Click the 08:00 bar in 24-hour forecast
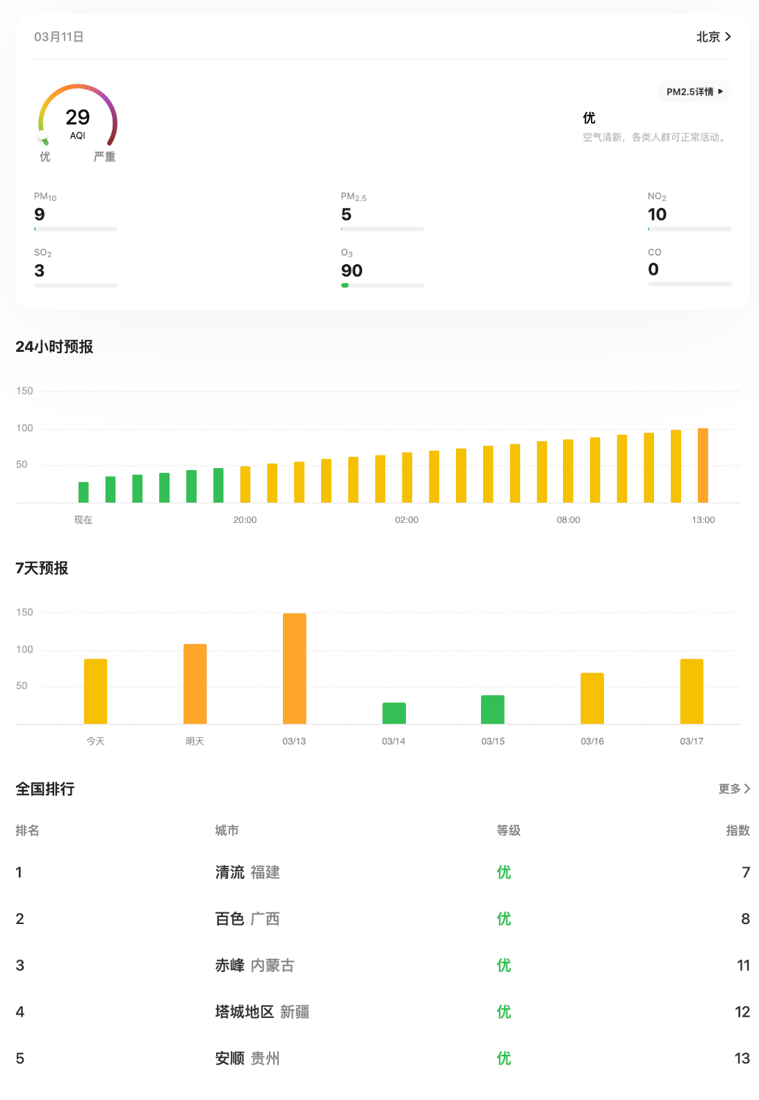Image resolution: width=759 pixels, height=1100 pixels. (569, 471)
